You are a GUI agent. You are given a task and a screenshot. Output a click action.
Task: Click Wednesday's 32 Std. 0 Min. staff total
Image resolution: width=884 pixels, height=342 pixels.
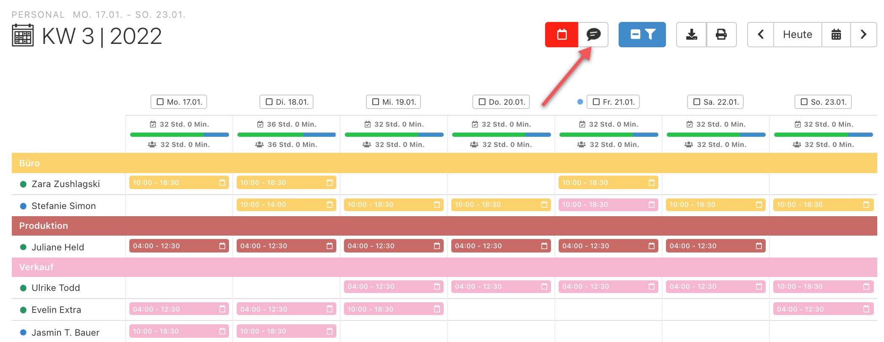point(399,144)
